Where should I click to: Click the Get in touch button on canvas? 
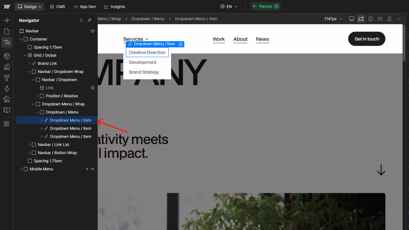367,39
